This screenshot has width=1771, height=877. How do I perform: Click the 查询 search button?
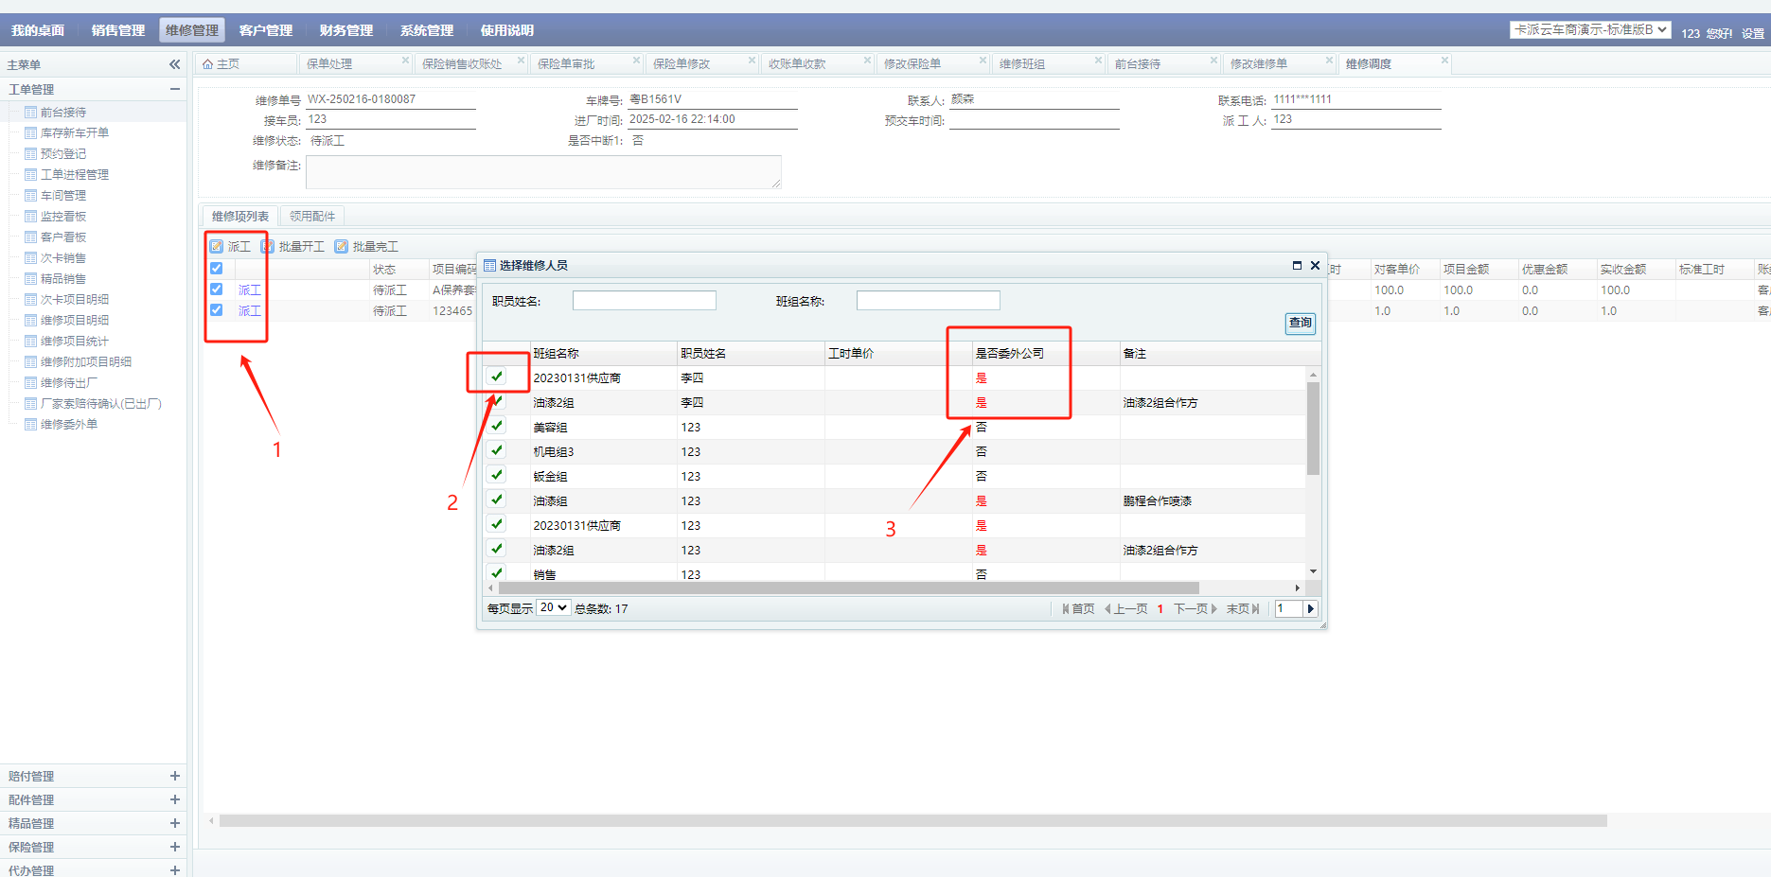click(1300, 324)
